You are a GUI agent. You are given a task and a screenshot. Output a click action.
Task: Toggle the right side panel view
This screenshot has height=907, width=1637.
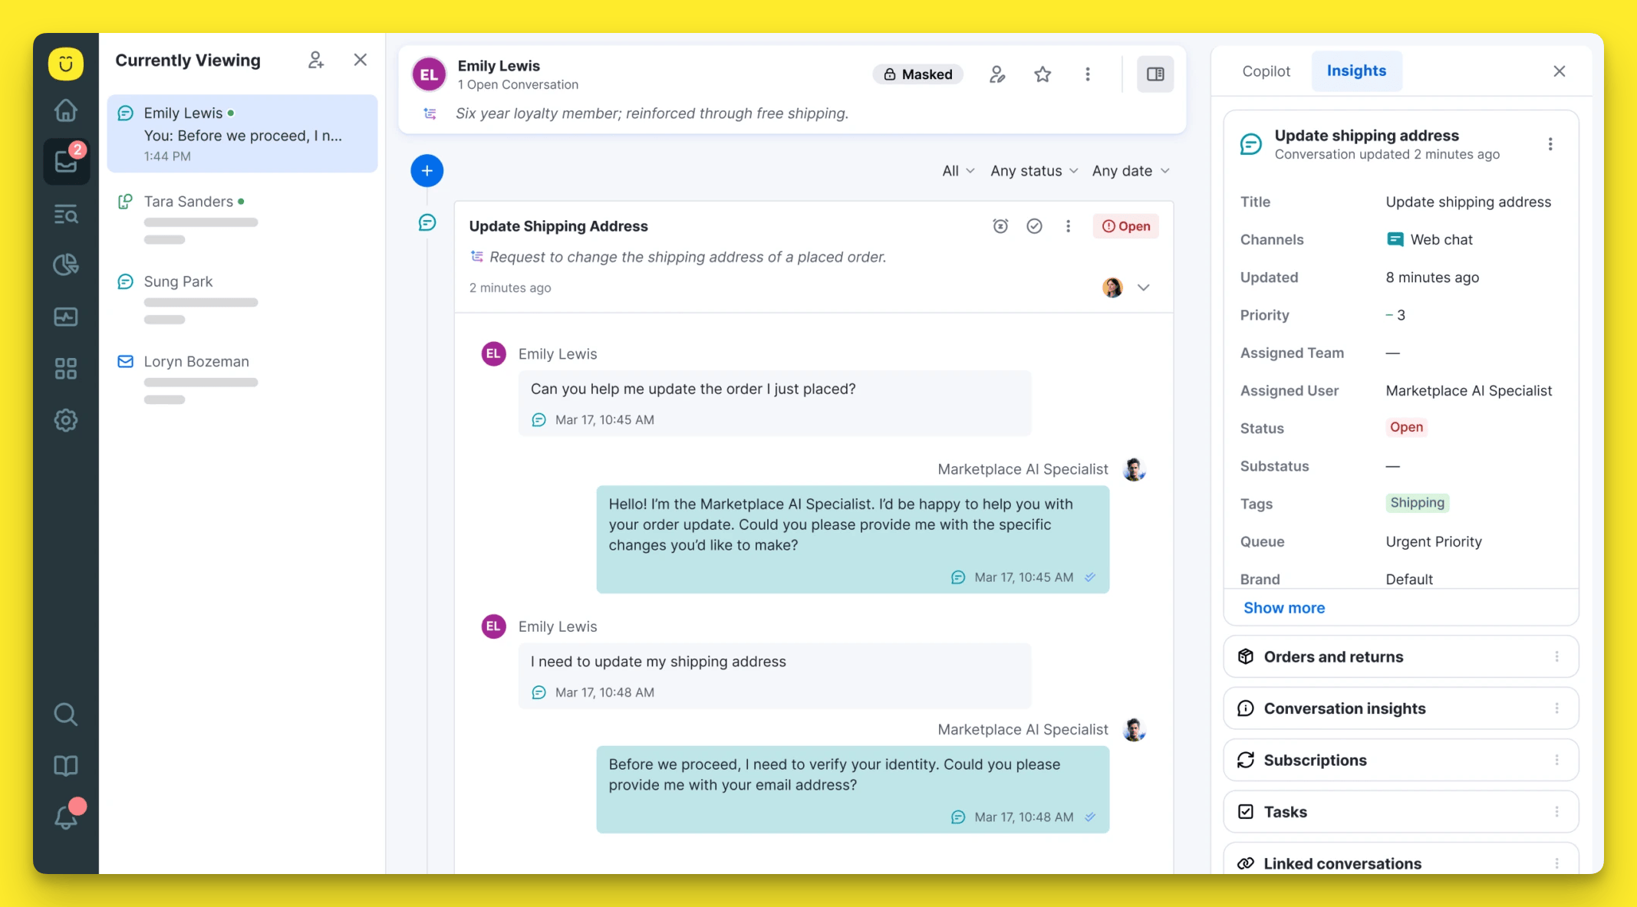[x=1154, y=74]
